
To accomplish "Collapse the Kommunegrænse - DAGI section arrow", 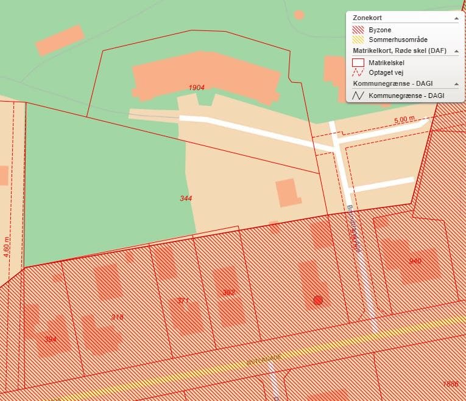I will click(x=455, y=84).
